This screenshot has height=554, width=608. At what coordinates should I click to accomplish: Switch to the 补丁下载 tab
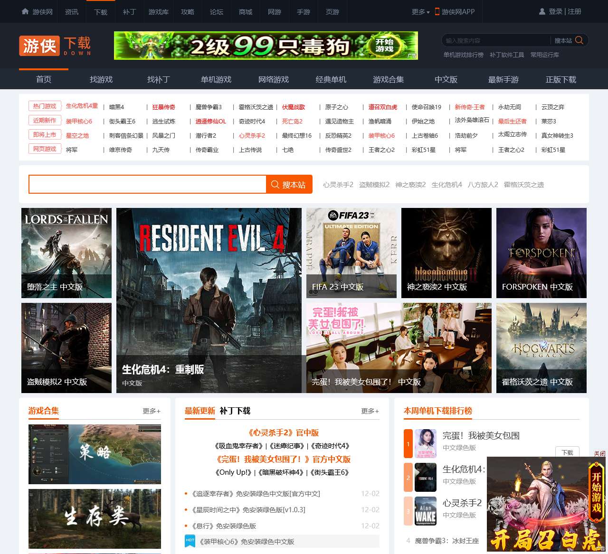235,411
